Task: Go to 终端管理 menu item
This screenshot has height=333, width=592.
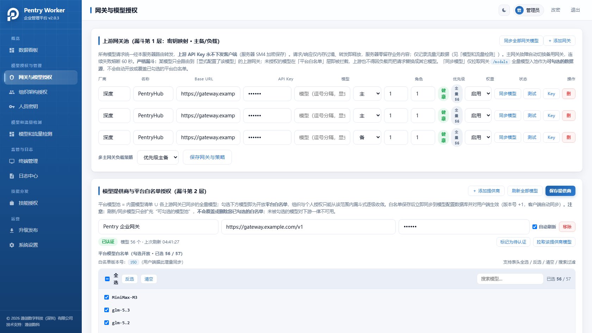Action: point(41,161)
